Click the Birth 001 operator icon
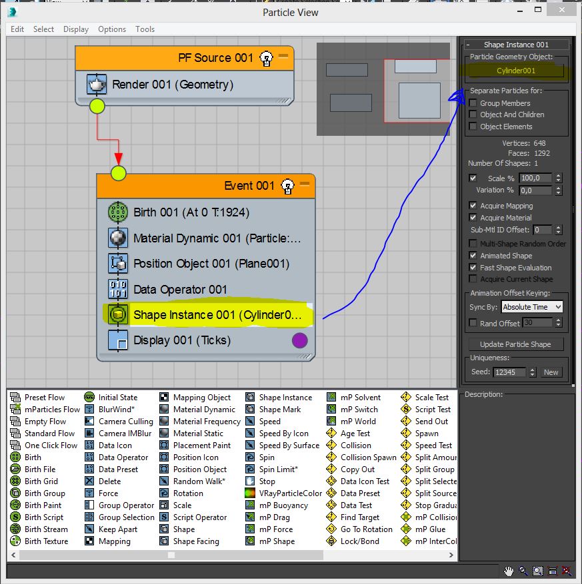 pos(118,212)
